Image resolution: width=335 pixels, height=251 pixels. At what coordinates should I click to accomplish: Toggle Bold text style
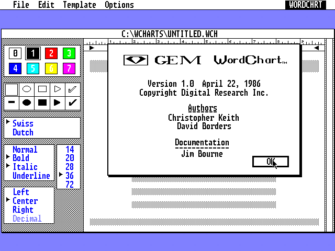pyautogui.click(x=21, y=158)
